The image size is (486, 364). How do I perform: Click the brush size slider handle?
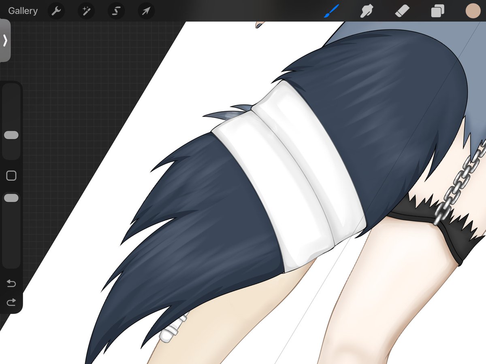(x=11, y=135)
